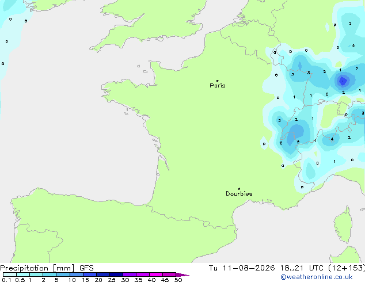Click the over-50 purple arrow tip of legend
Viewport: 365px width, 282px height.
click(182, 275)
